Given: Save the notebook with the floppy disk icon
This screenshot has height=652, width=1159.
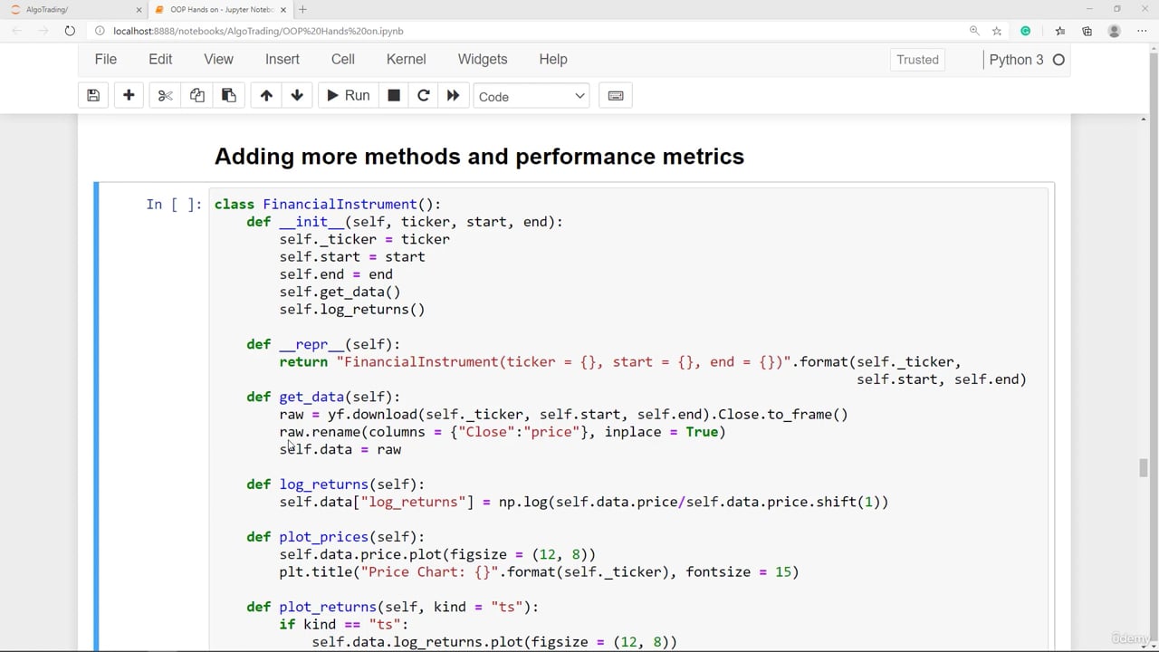Looking at the screenshot, I should pyautogui.click(x=93, y=95).
